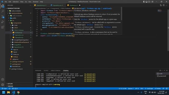Viewport: 169px width, 95px height.
Task: Collapse the CRUD_Firebase folder
Action: 19,30
